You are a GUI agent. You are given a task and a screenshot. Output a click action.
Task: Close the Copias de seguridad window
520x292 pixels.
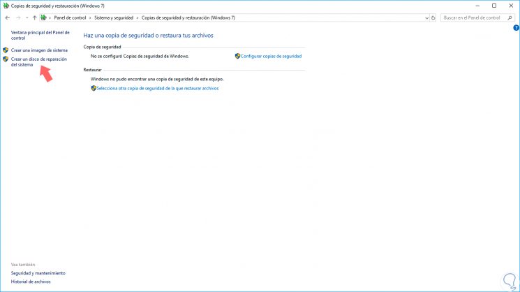pyautogui.click(x=511, y=6)
